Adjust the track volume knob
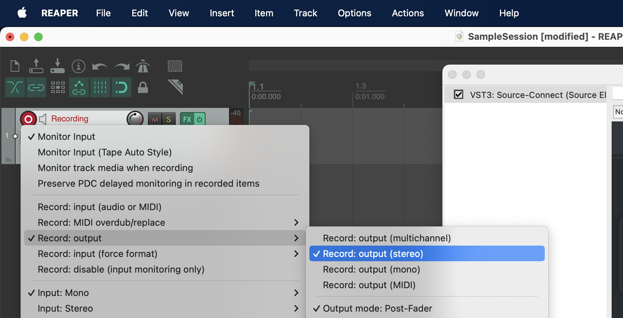The width and height of the screenshot is (623, 318). click(135, 119)
